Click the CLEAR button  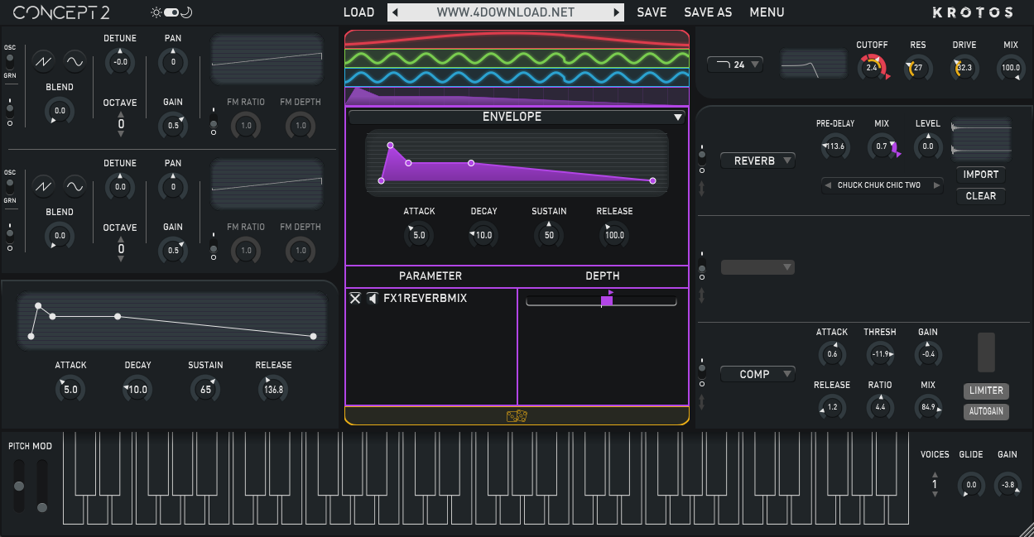(981, 196)
